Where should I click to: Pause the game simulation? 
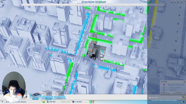[x=2, y=102]
